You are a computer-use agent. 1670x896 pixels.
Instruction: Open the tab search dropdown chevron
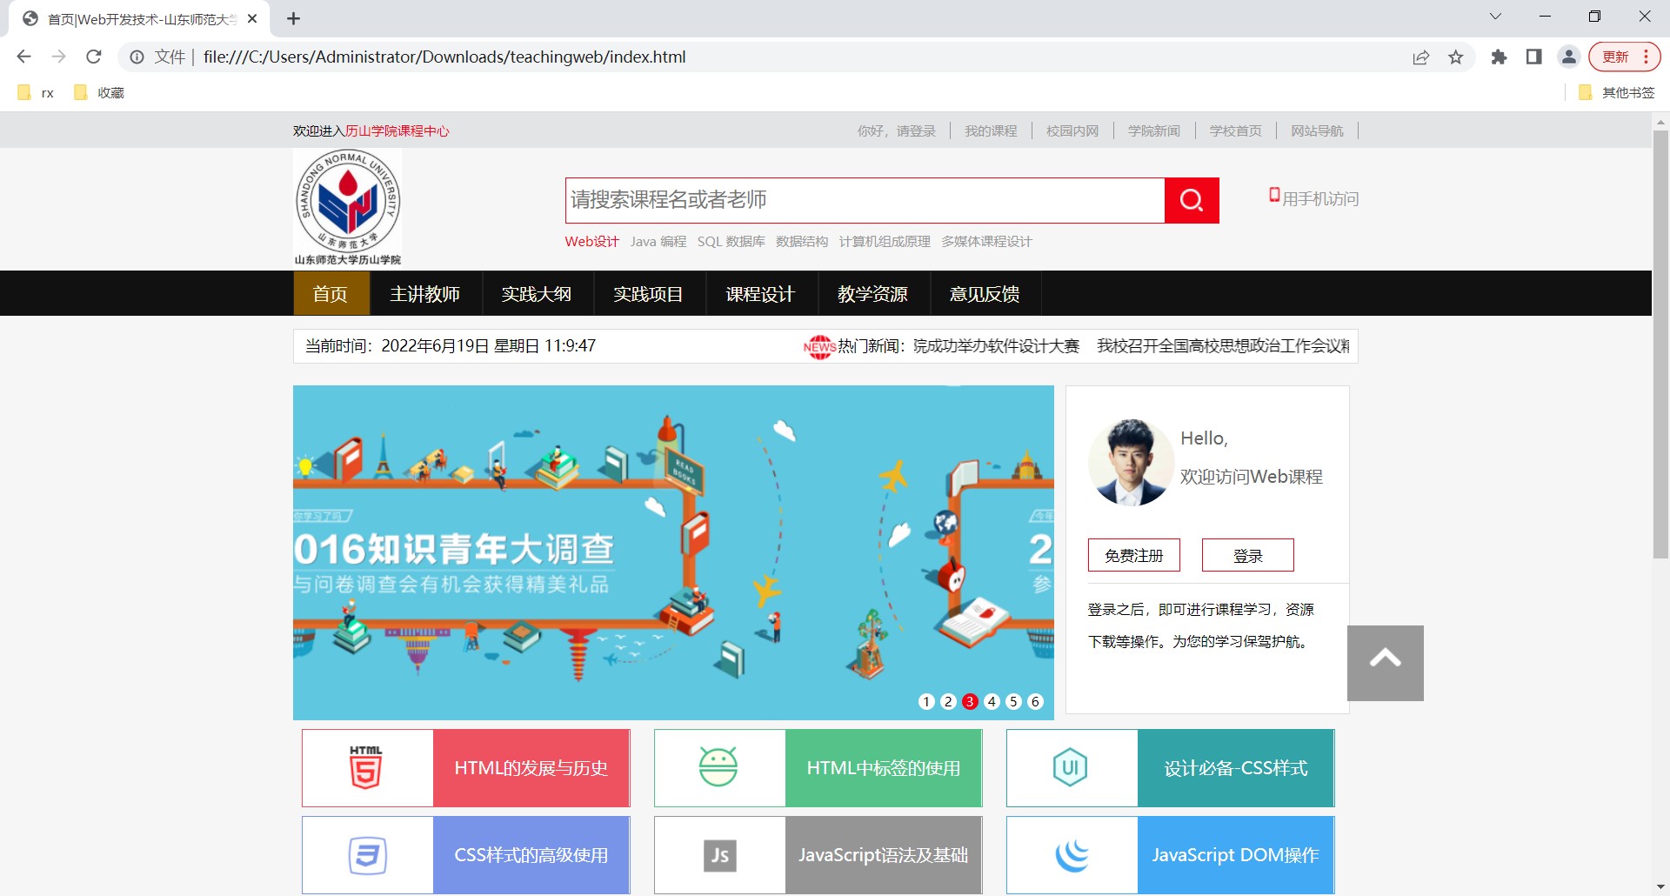tap(1495, 17)
